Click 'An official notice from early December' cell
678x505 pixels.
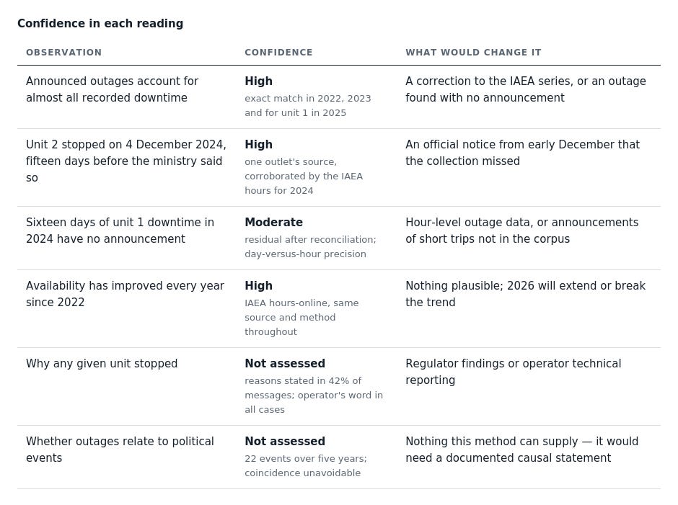(x=522, y=153)
